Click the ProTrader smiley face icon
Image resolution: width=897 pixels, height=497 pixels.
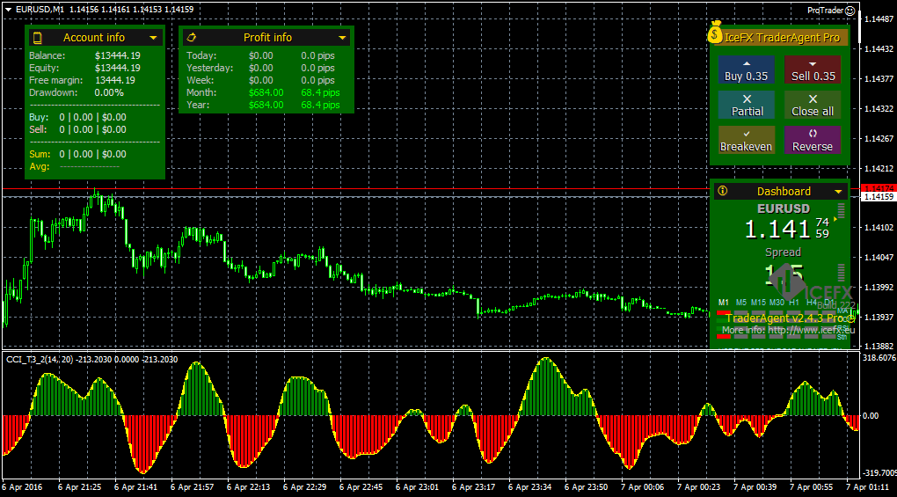850,11
